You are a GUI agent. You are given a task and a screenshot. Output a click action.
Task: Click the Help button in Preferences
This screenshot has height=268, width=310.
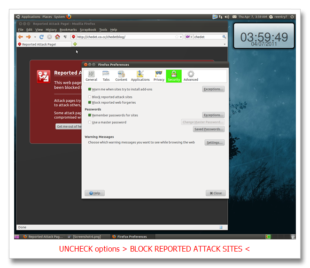click(x=94, y=193)
